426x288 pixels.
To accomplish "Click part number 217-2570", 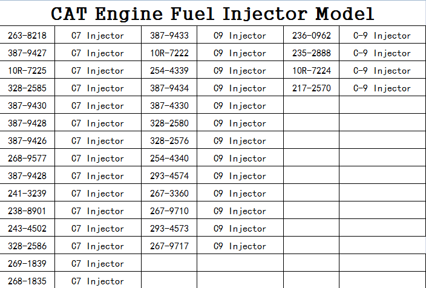I will [x=312, y=88].
